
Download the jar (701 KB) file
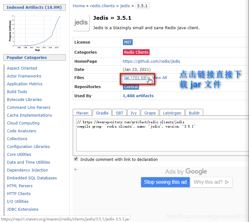click(136, 78)
